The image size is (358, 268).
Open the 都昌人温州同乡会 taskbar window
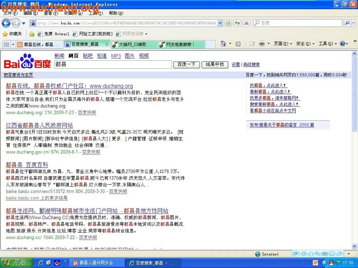coord(97,263)
